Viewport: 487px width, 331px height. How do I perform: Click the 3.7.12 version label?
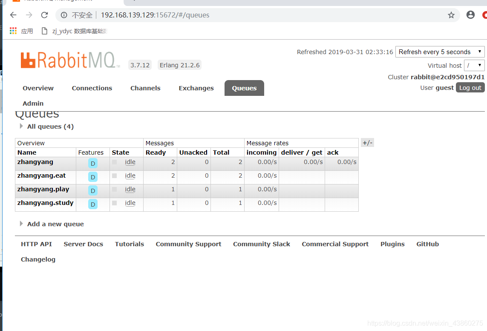140,65
